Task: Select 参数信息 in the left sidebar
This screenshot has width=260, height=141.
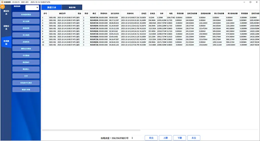Action: (x=6, y=27)
